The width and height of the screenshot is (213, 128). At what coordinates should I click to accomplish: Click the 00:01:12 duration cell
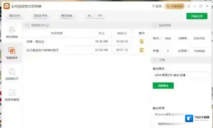(x=122, y=50)
